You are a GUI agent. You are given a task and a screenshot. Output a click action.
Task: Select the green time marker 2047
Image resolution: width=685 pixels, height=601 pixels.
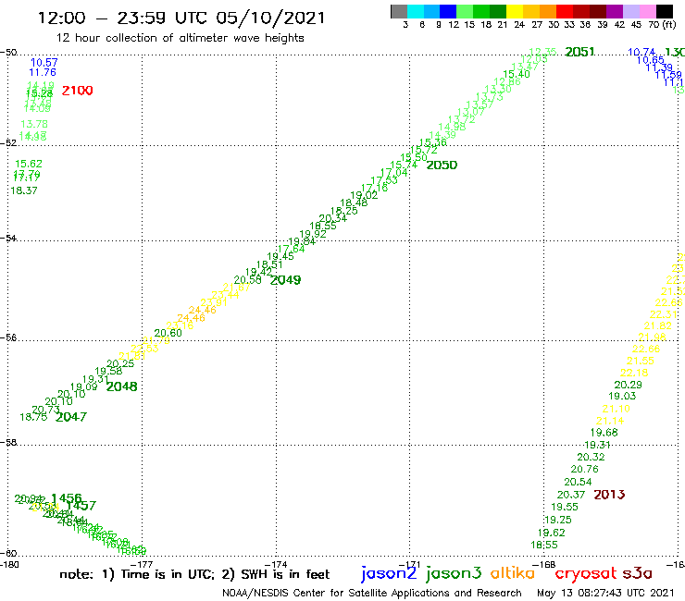(71, 417)
